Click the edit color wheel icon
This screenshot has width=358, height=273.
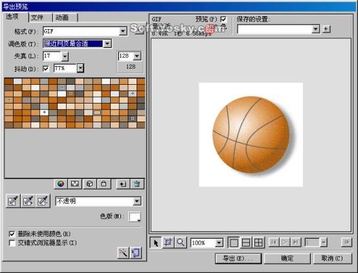(61, 184)
